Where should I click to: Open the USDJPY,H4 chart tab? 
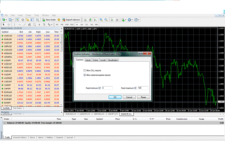(x=113, y=114)
